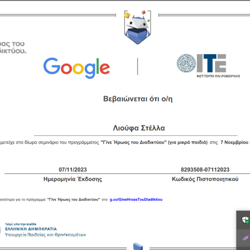Click certificate code 8293508-07112023
Viewport: 250px width, 250px height.
[x=205, y=170]
